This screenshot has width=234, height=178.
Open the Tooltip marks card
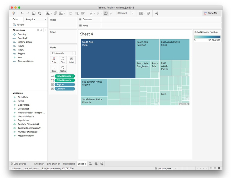click(63, 69)
